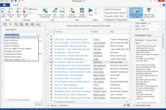Screen dimensions: 166x110
Task: Click the remove script minus icon
Action: (41, 35)
